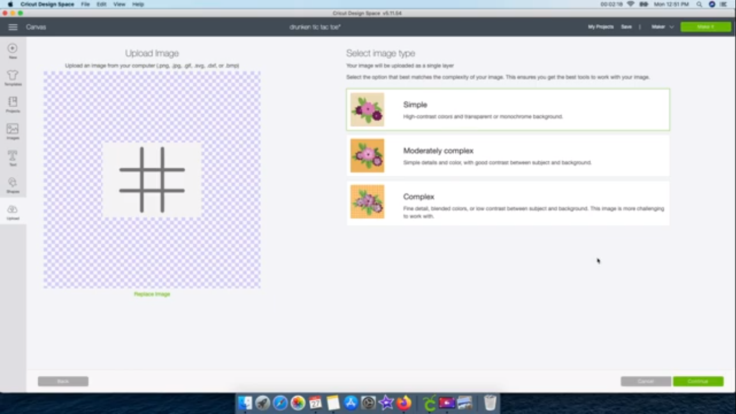Open the File menu

click(85, 4)
